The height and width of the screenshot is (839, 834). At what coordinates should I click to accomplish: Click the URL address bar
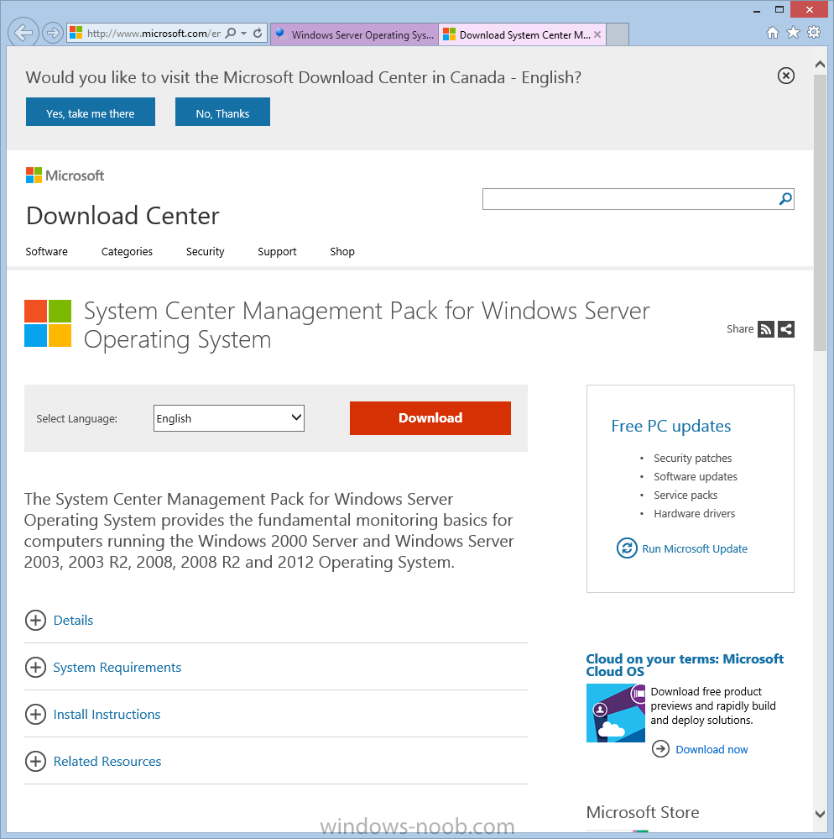pos(154,34)
